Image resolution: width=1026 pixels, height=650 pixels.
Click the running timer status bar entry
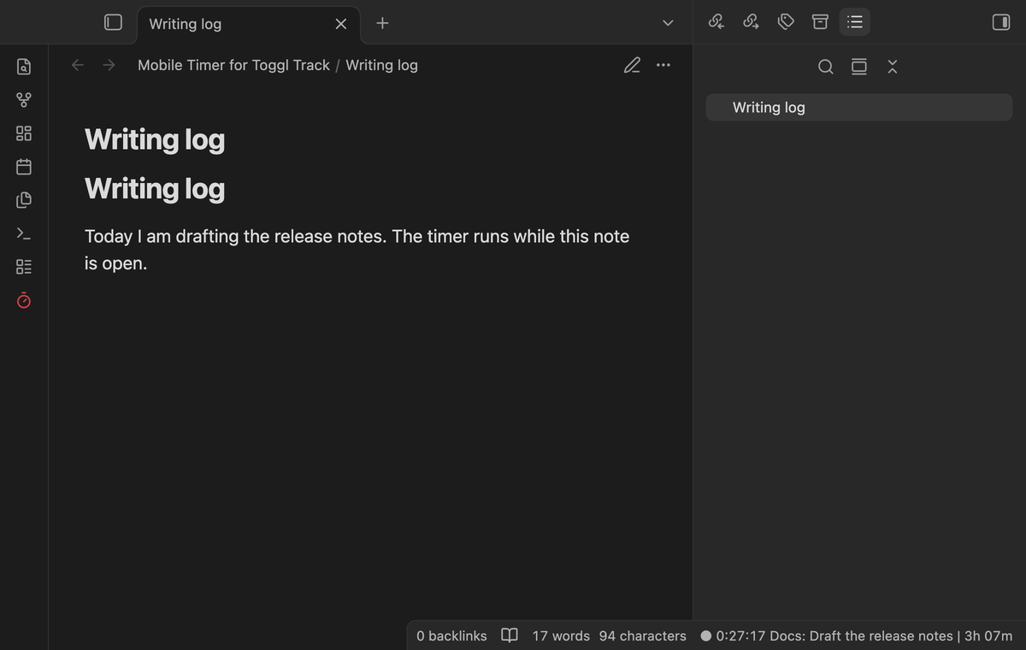(856, 635)
